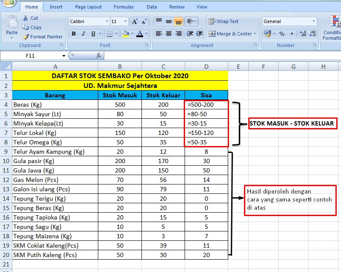Image resolution: width=341 pixels, height=272 pixels.
Task: Toggle bold formatting
Action: pyautogui.click(x=73, y=34)
